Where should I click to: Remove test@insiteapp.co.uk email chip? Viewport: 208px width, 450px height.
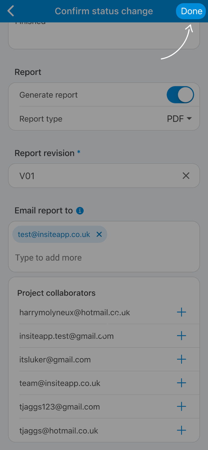point(99,234)
